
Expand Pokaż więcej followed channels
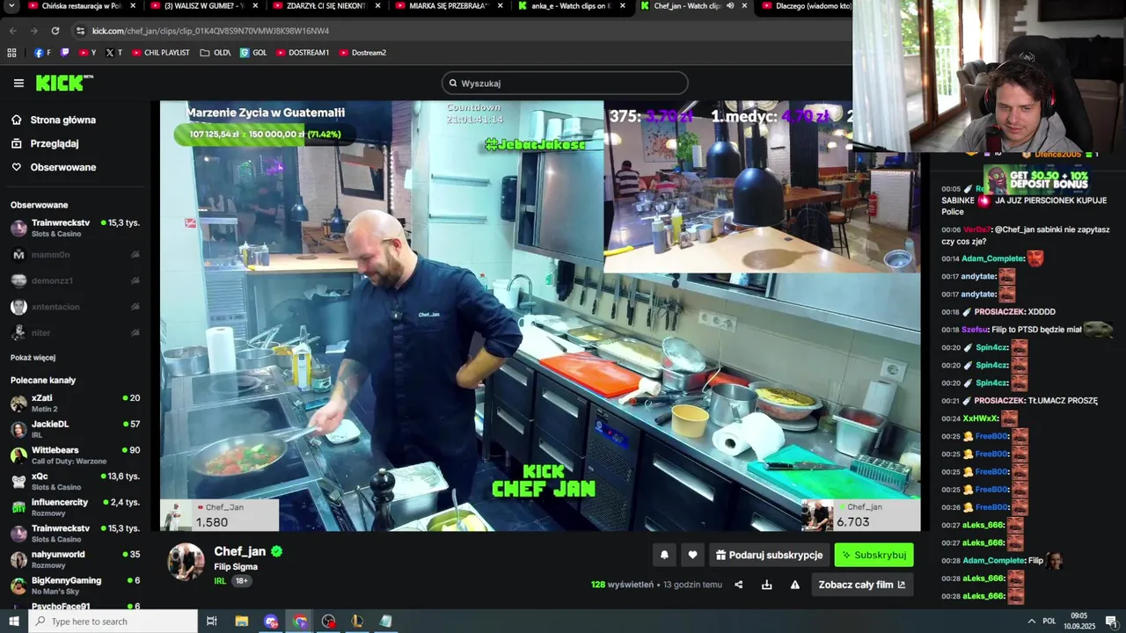coord(33,358)
